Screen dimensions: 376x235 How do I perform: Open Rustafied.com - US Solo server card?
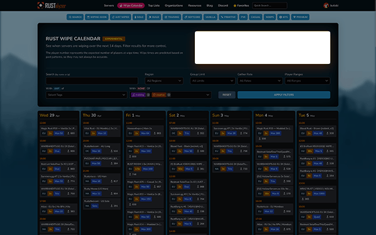point(102,204)
